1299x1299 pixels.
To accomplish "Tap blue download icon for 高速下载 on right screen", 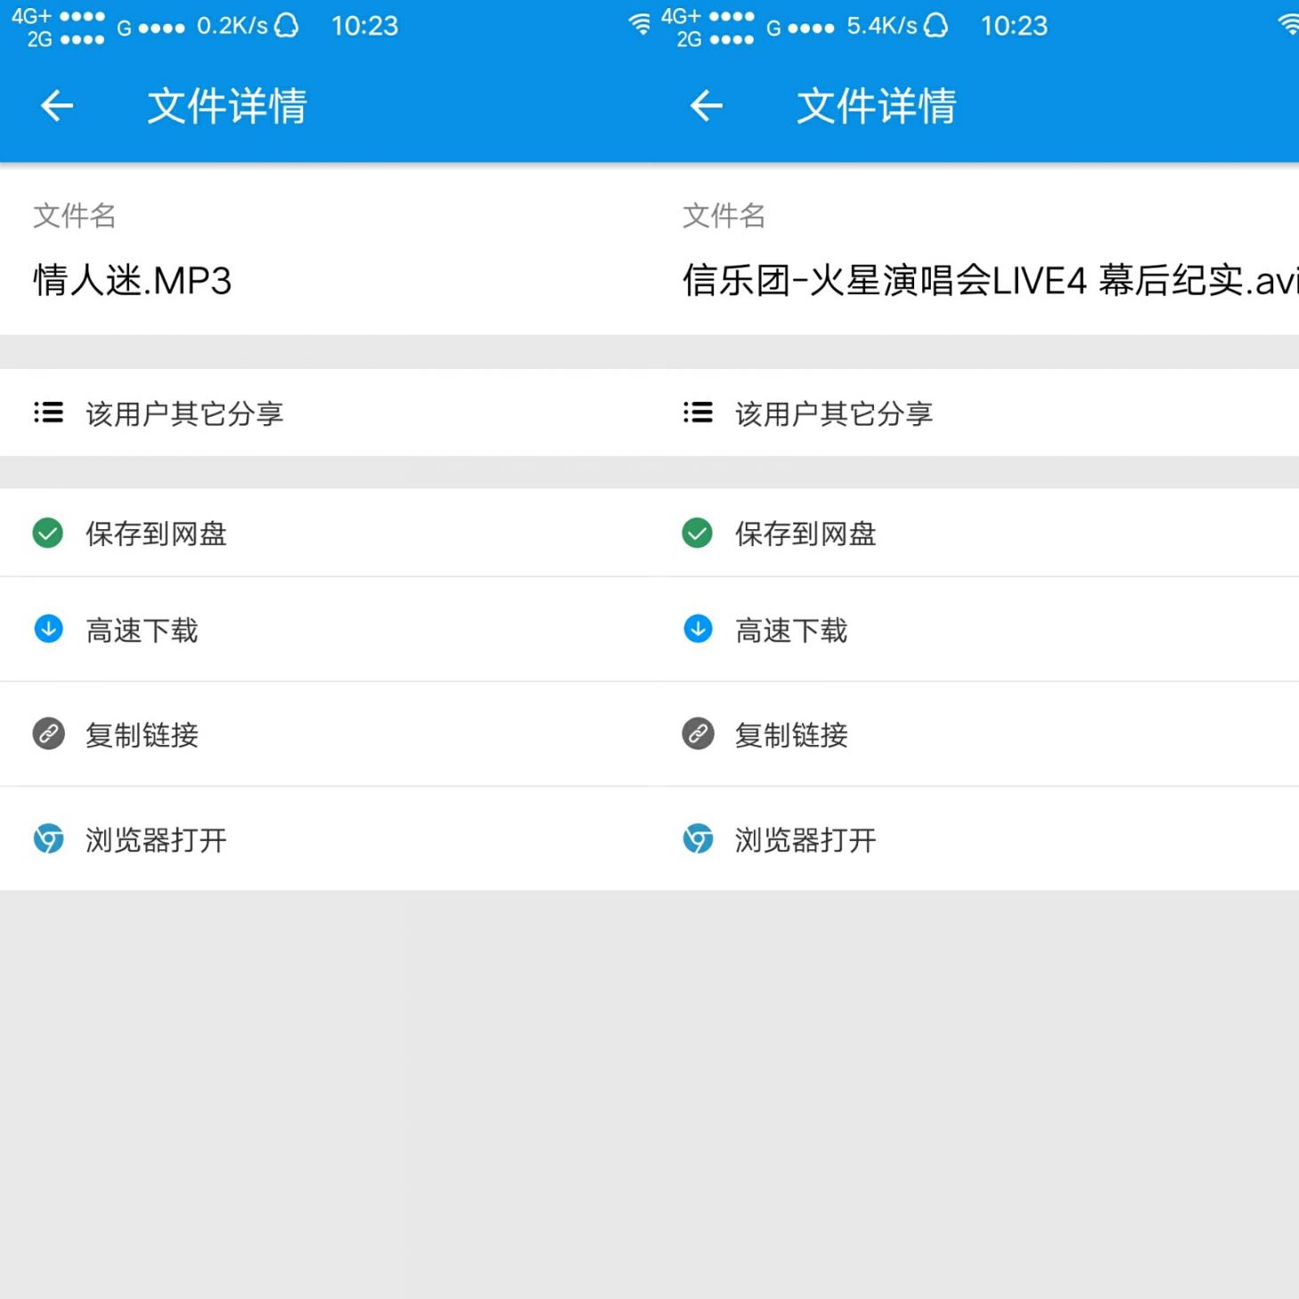I will pos(698,629).
